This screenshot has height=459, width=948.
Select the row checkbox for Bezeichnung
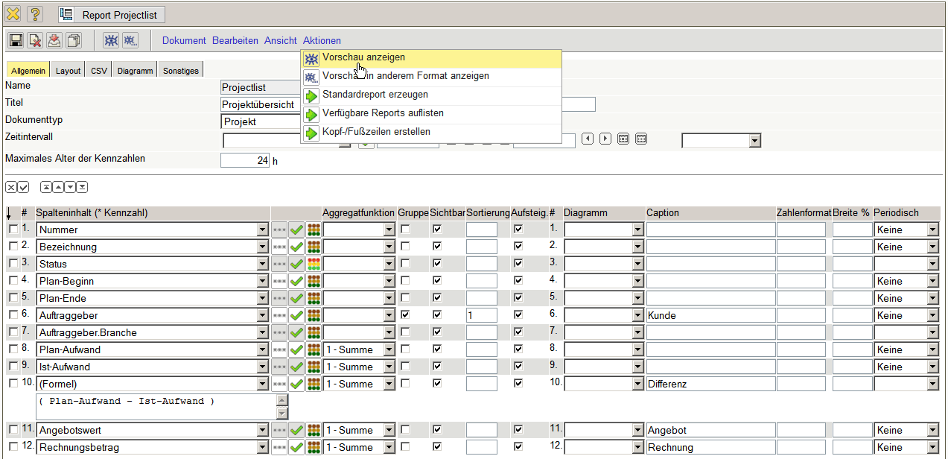click(13, 247)
